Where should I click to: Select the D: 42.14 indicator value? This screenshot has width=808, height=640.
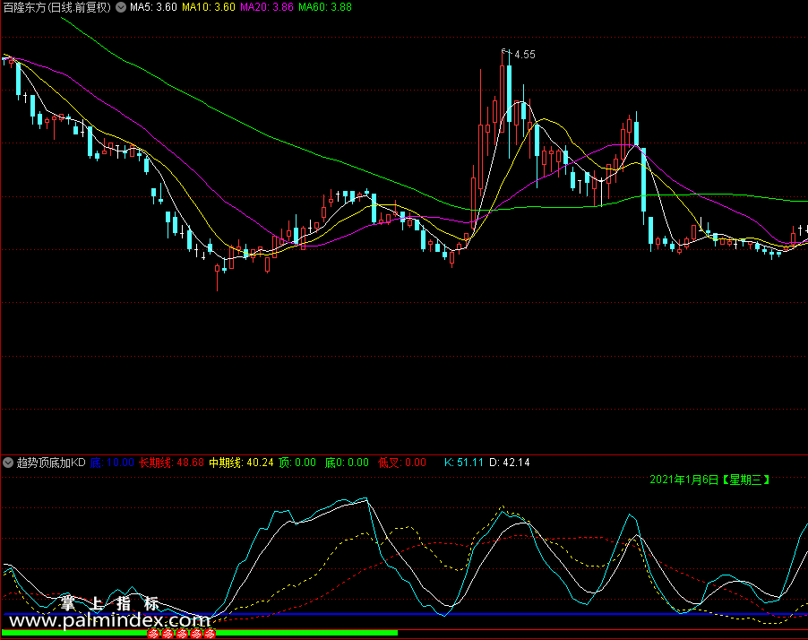click(509, 463)
